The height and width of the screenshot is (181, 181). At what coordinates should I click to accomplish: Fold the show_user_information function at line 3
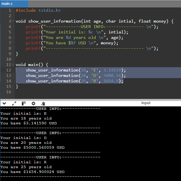click(13, 21)
